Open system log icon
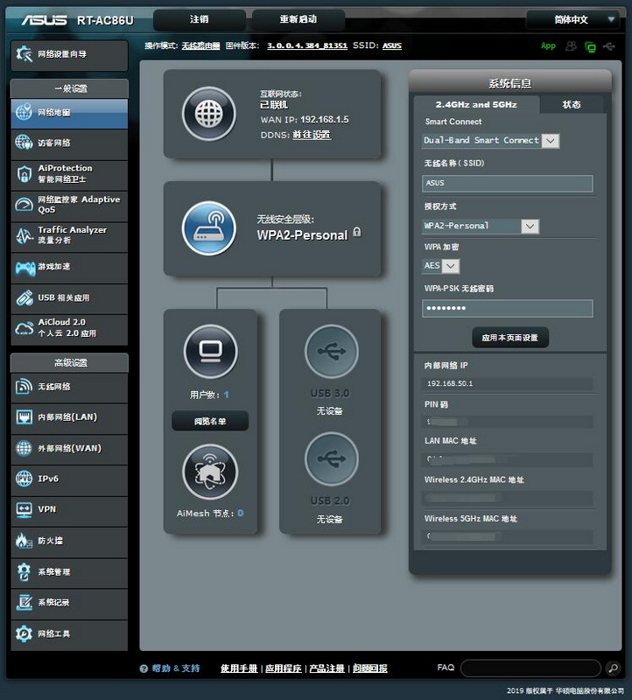The image size is (632, 700). 25,602
